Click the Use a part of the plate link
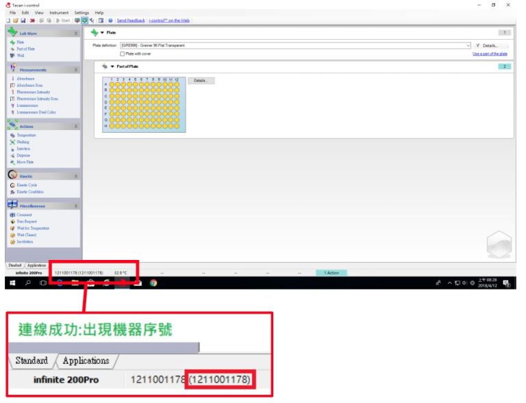The image size is (526, 403). coord(490,53)
